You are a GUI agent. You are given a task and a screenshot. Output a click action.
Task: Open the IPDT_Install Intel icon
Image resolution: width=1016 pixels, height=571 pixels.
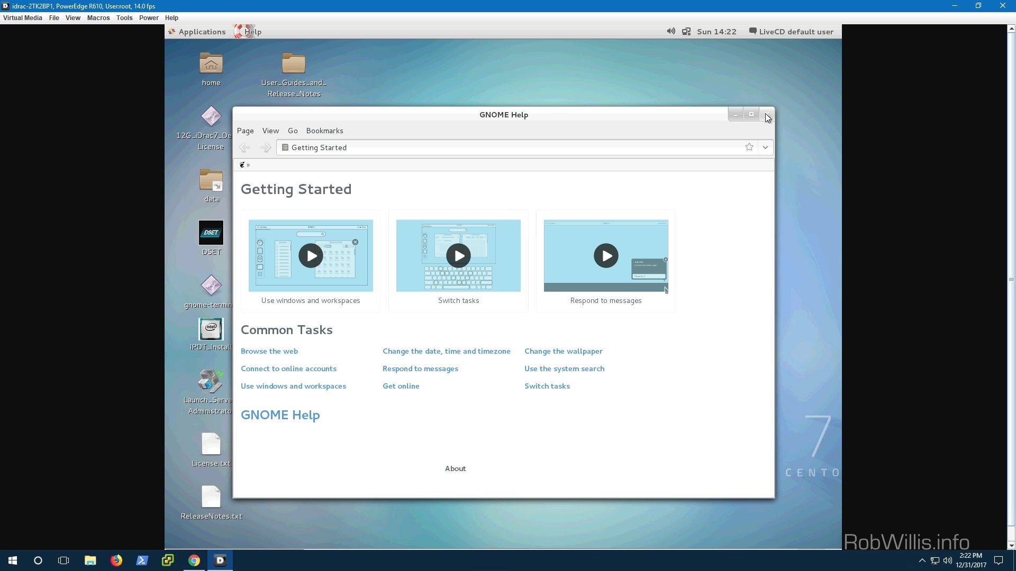click(x=211, y=329)
